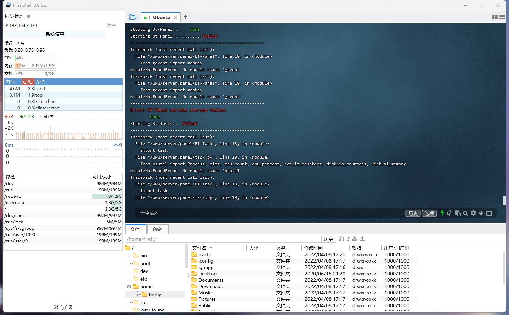Close the Ubuntu tab with its X
Viewport: 509px width, 315px height.
[x=175, y=17]
